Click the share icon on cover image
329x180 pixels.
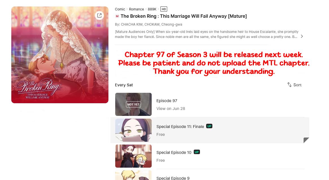coord(99,15)
